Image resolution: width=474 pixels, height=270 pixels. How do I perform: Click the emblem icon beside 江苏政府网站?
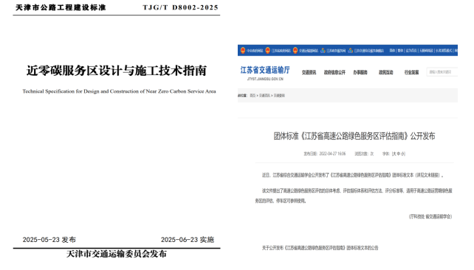click(x=267, y=51)
